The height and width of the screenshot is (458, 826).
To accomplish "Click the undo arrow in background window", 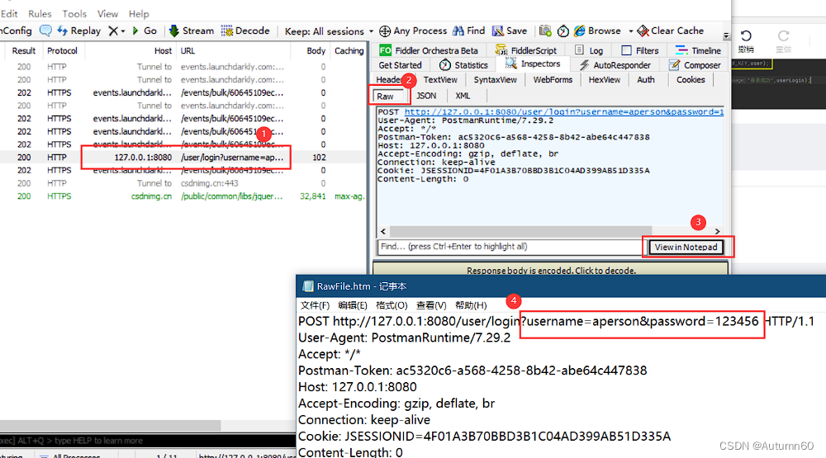I will [746, 35].
